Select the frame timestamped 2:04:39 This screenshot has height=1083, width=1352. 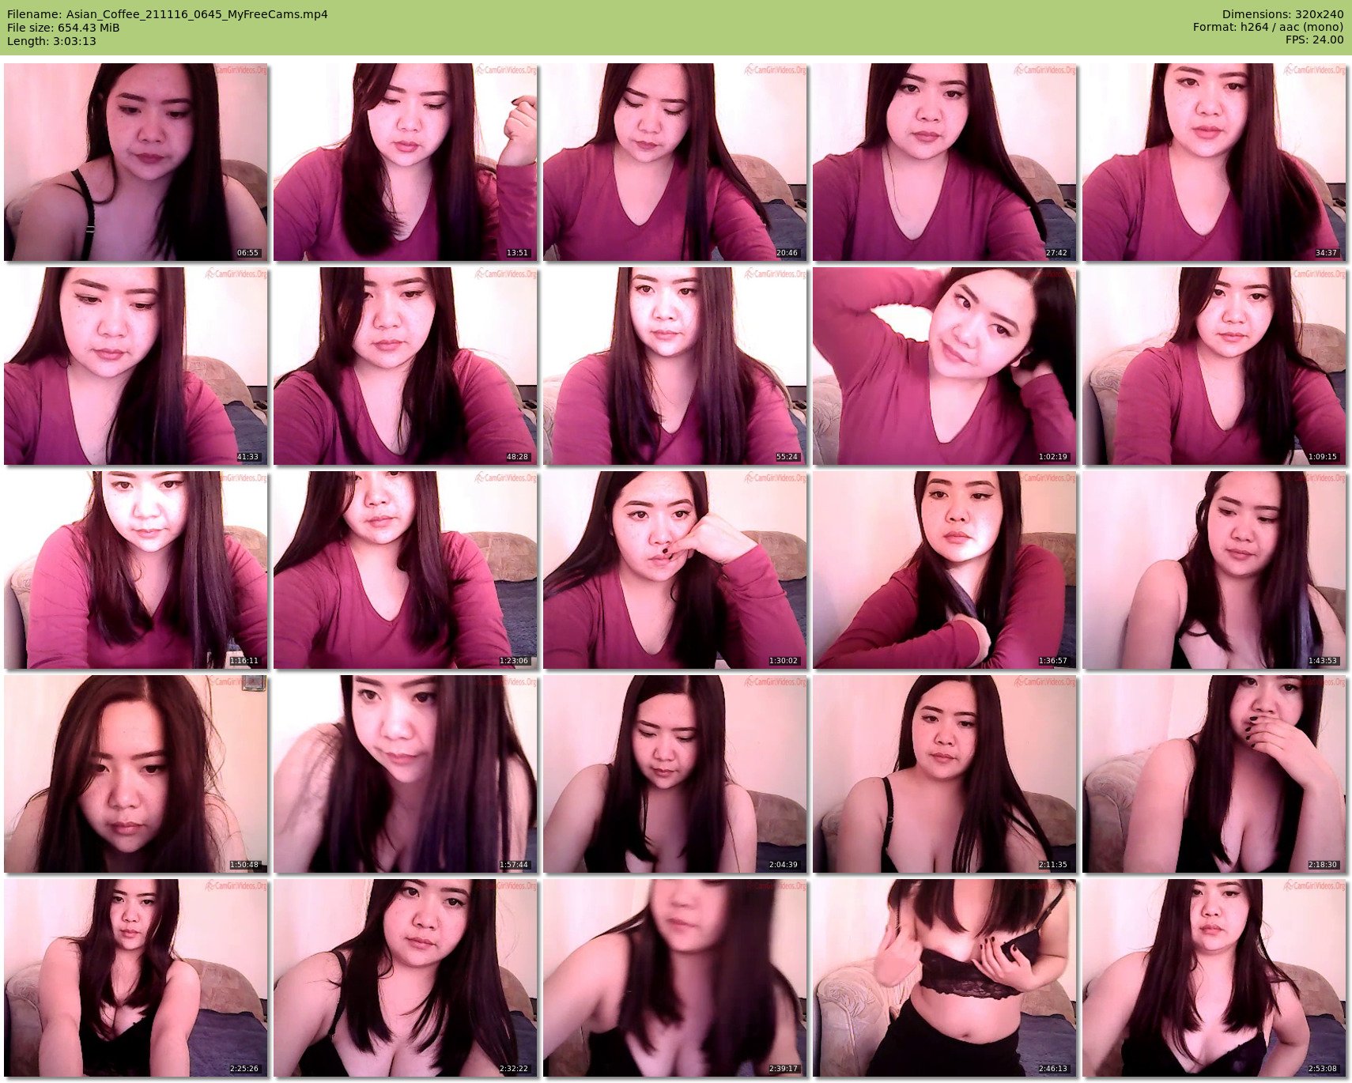click(675, 774)
